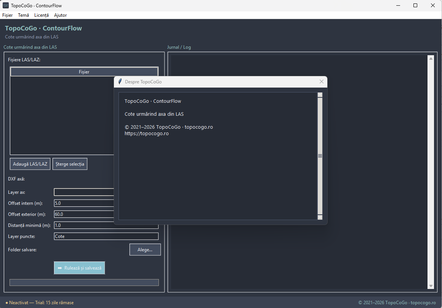Focus the Layer puncte input field
Viewport: 442px width, 308px height.
tap(106, 236)
